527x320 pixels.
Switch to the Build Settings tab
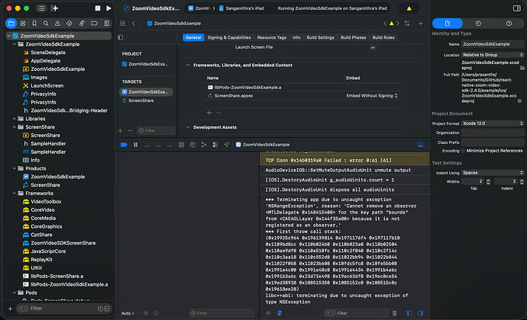[x=322, y=37]
